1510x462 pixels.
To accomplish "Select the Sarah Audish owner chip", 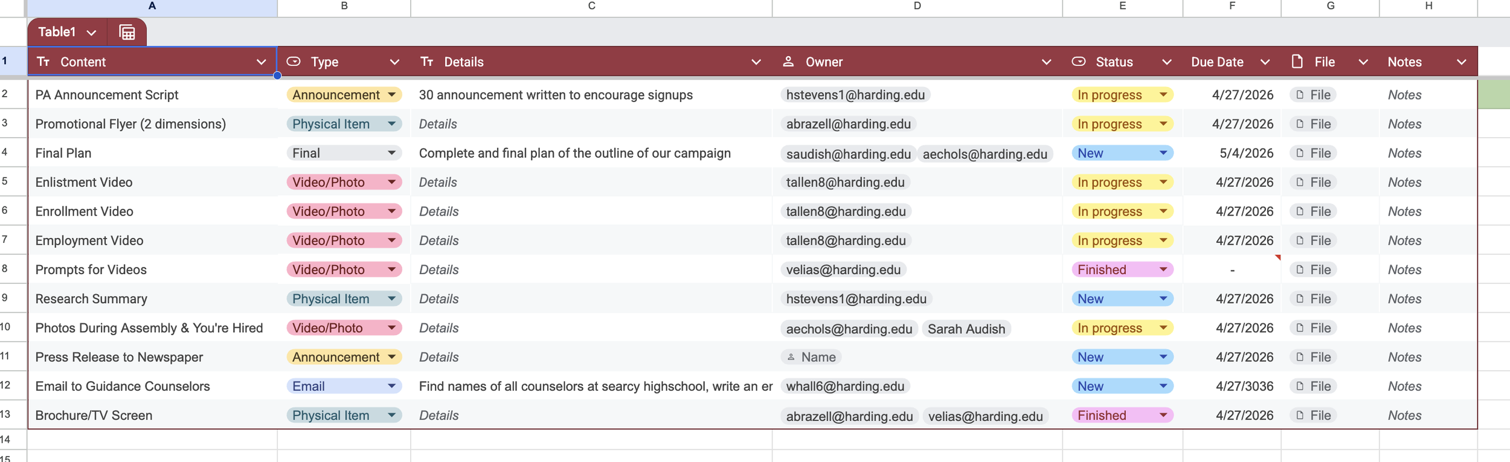I will 966,329.
